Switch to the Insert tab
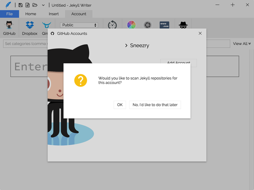 [x=54, y=14]
